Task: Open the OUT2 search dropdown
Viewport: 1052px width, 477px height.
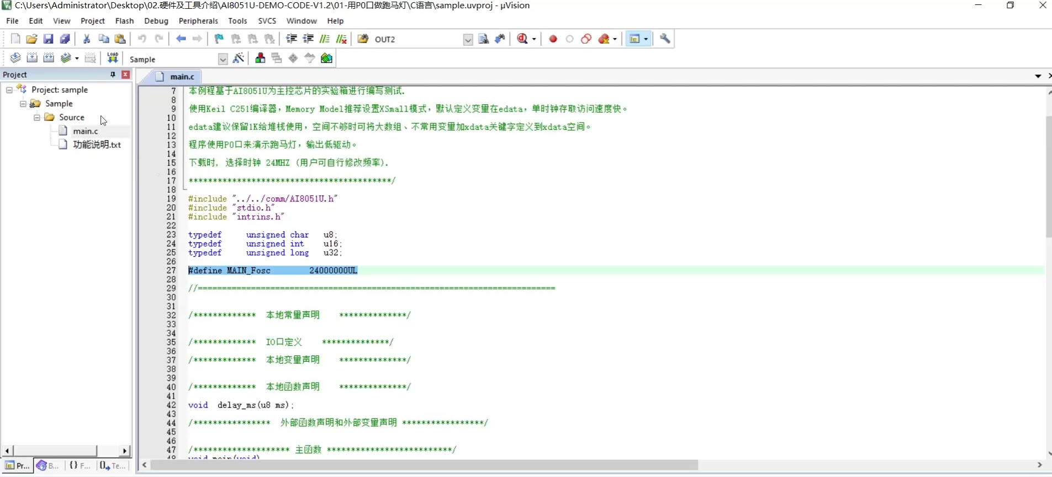Action: tap(468, 39)
